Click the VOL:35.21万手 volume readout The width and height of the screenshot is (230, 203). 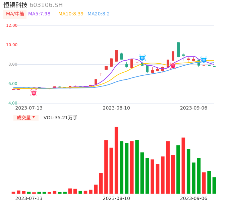(60, 118)
